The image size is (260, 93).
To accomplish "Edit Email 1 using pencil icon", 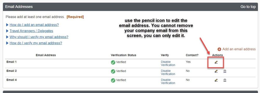I will tap(216, 62).
